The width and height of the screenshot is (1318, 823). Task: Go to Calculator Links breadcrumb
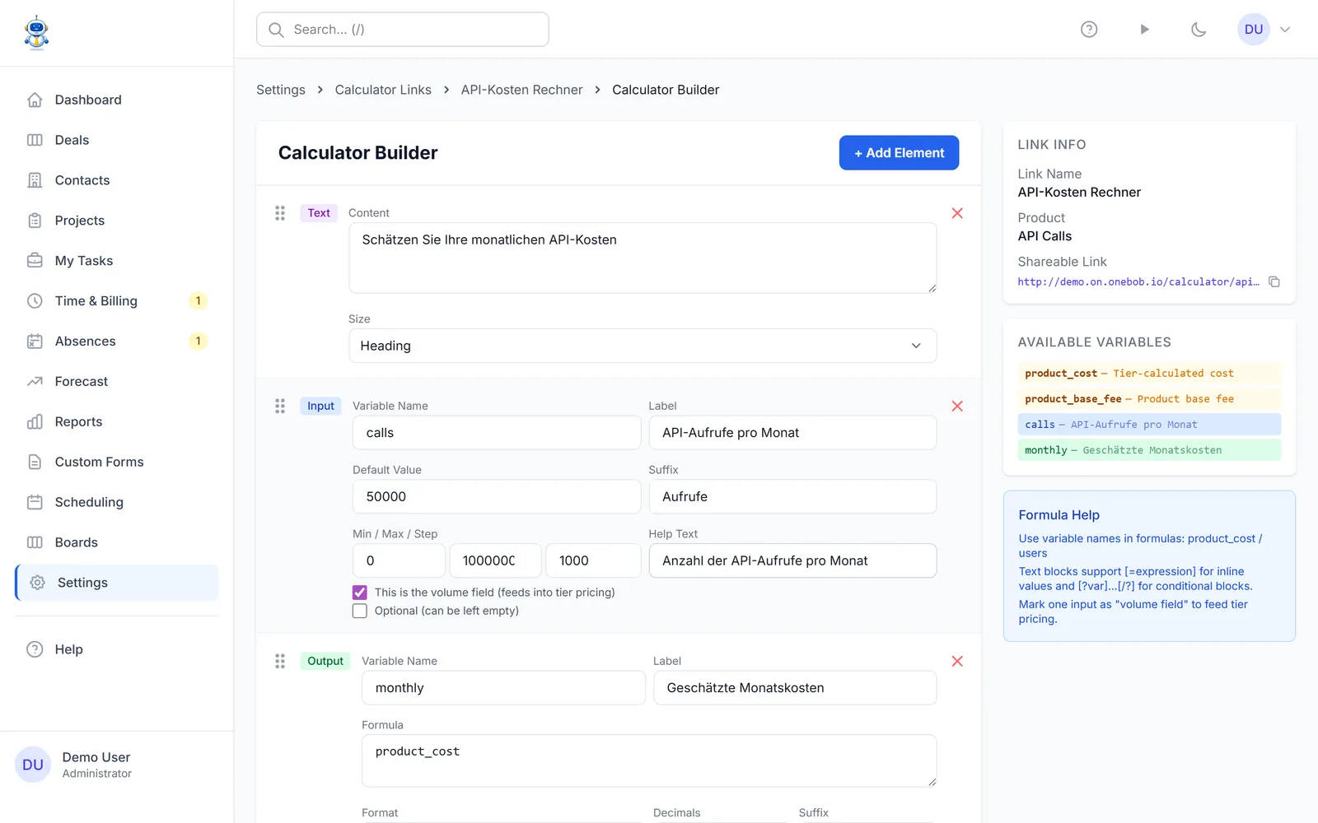383,90
